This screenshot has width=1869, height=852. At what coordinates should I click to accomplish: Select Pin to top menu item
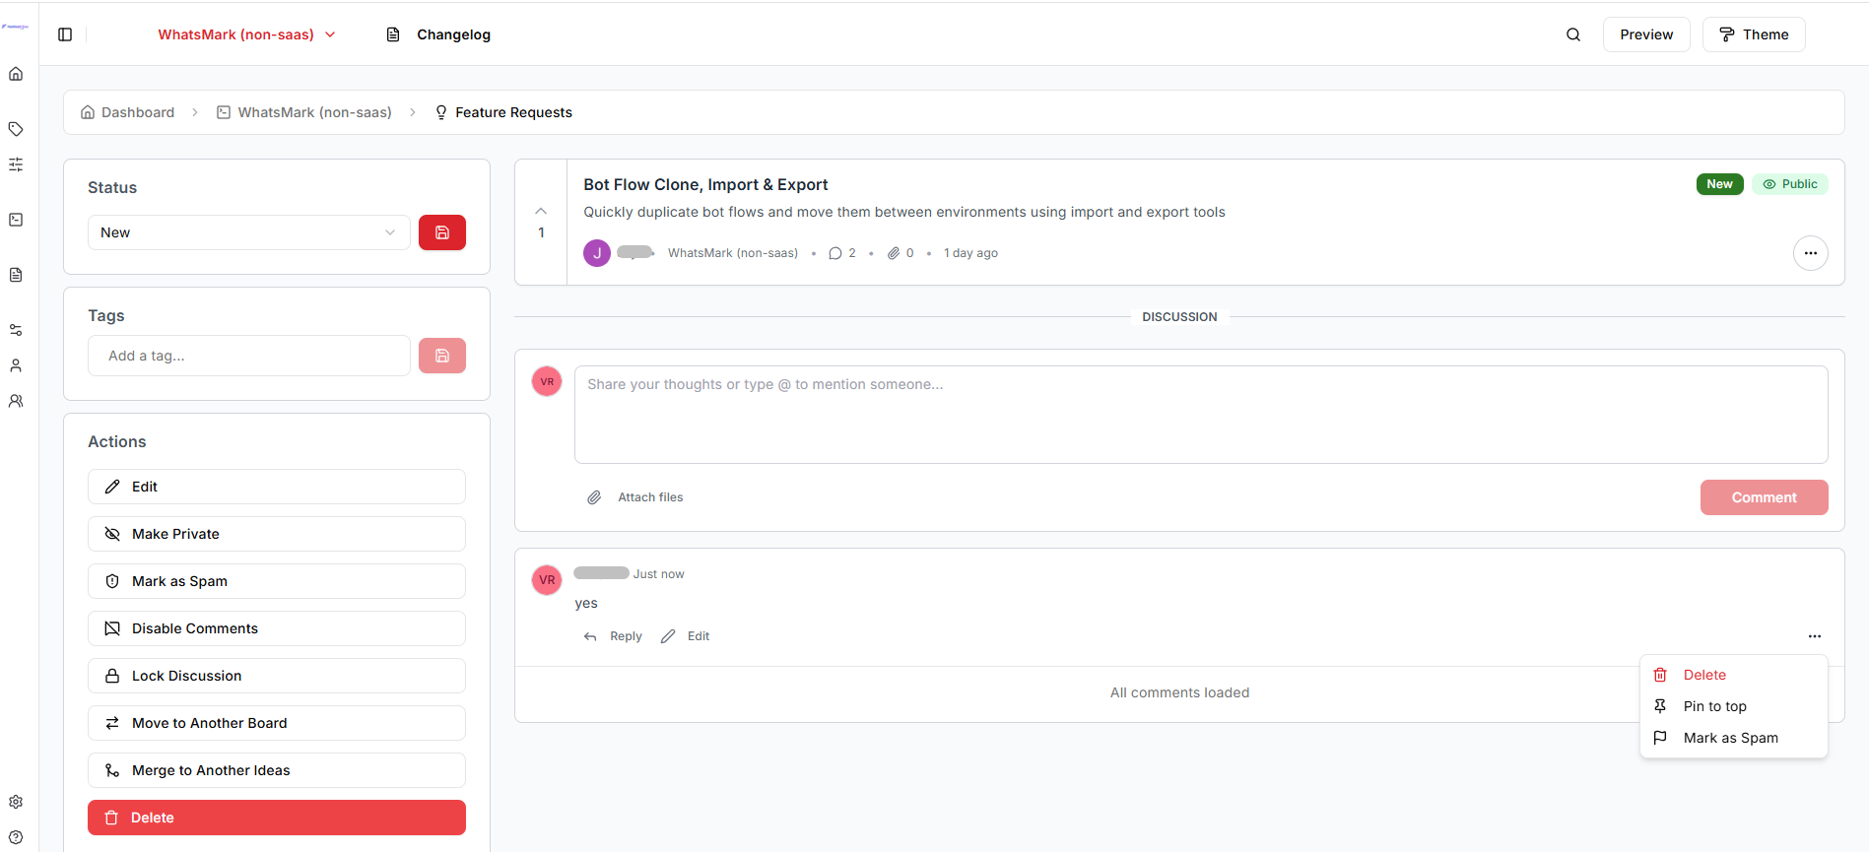[1714, 706]
